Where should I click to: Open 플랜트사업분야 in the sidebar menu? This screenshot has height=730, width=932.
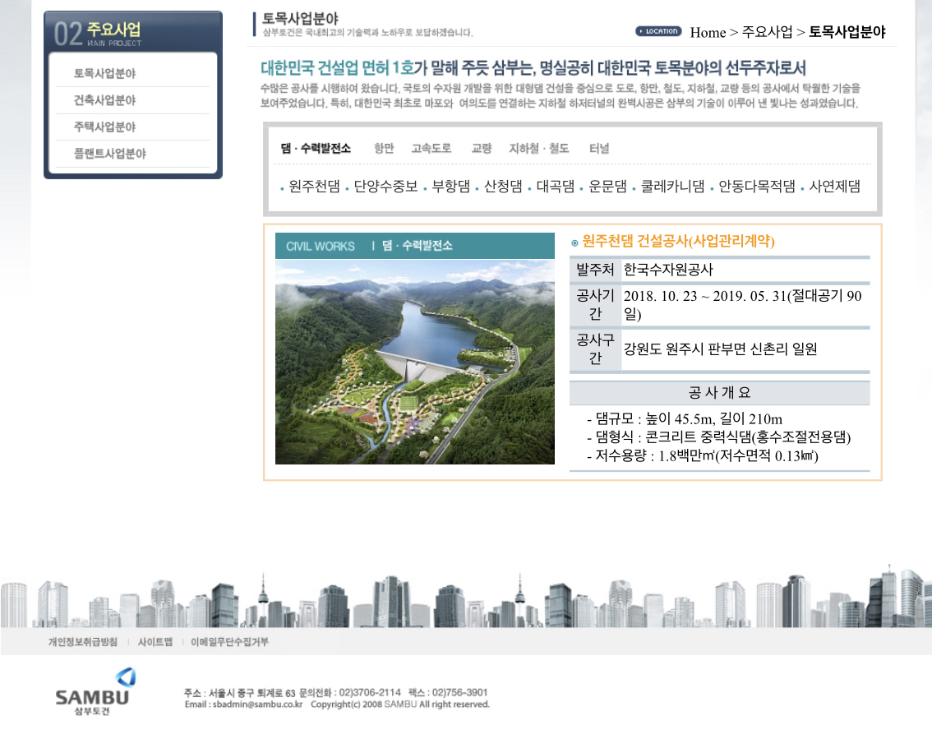click(110, 154)
